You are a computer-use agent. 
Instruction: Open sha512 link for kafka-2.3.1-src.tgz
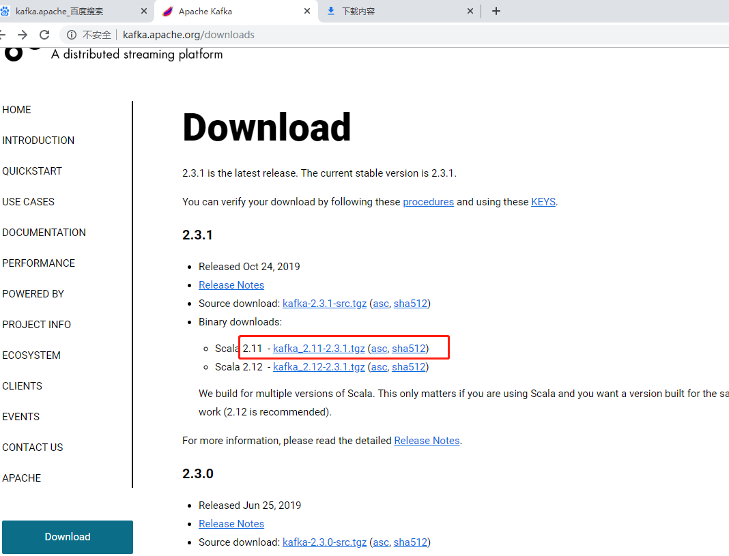pyautogui.click(x=410, y=304)
